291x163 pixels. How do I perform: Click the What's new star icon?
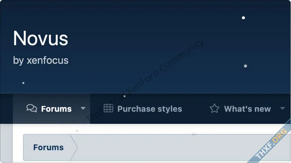pos(214,108)
